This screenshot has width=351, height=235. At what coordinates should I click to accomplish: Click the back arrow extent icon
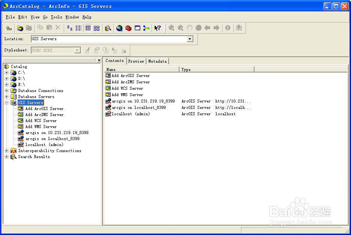coord(208,28)
